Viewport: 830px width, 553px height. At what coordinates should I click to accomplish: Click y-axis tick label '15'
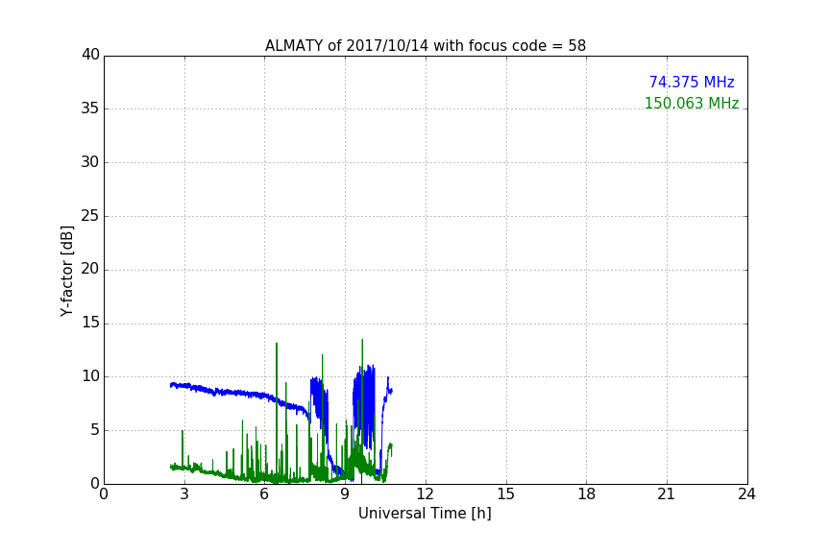click(90, 323)
